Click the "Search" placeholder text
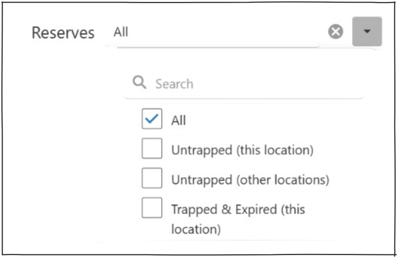 tap(174, 84)
